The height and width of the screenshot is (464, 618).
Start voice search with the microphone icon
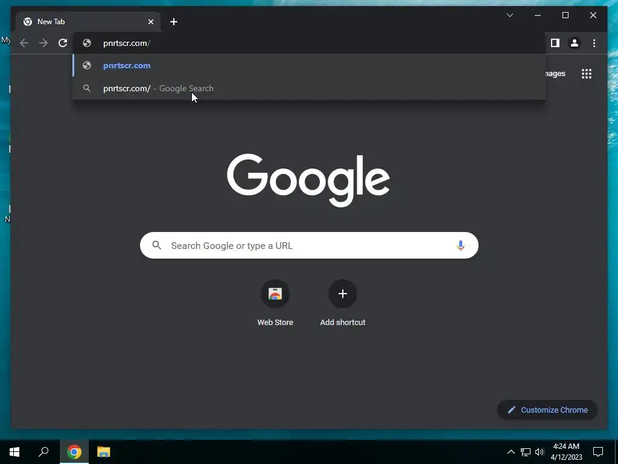(x=460, y=245)
